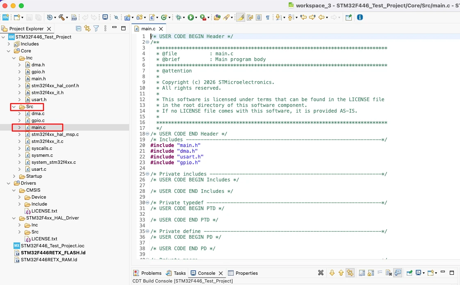
Task: Collapse the Core folder node
Action: pos(9,51)
